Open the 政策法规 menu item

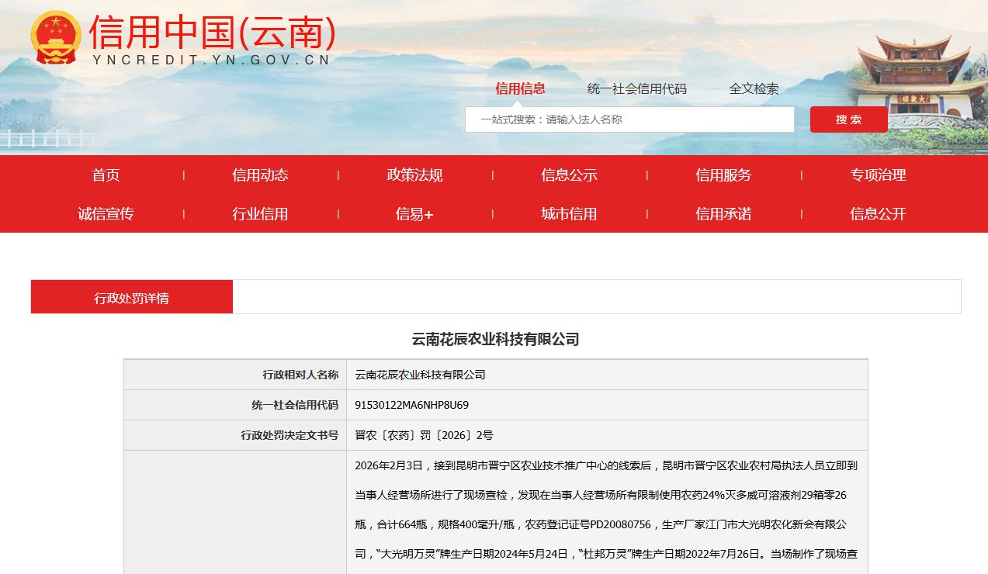pyautogui.click(x=414, y=175)
